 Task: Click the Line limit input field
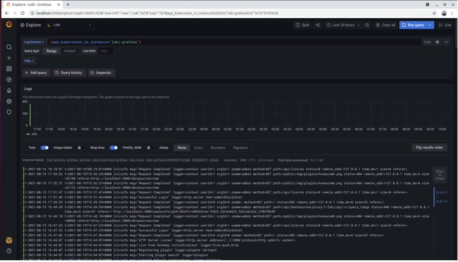[x=106, y=51]
